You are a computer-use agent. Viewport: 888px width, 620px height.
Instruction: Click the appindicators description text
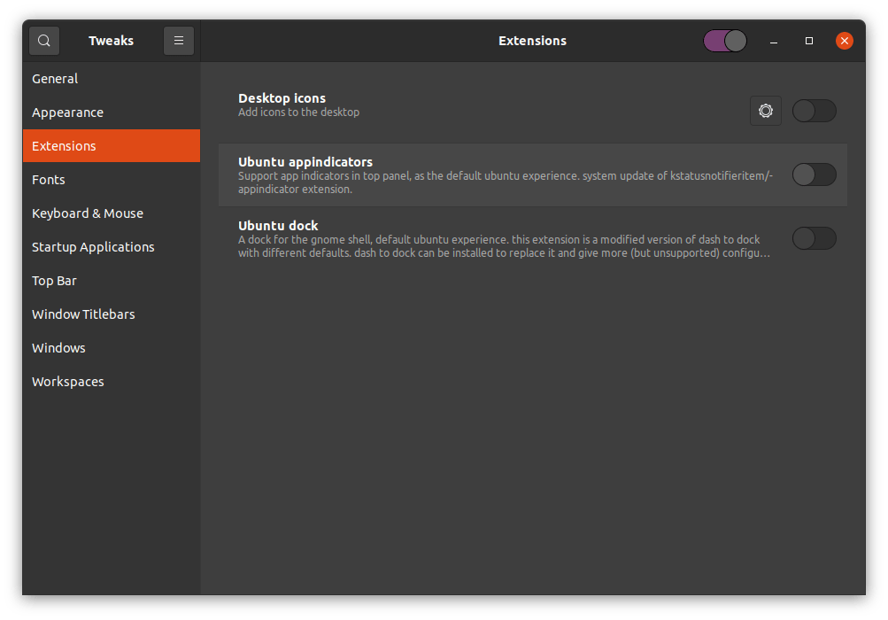[x=506, y=182]
